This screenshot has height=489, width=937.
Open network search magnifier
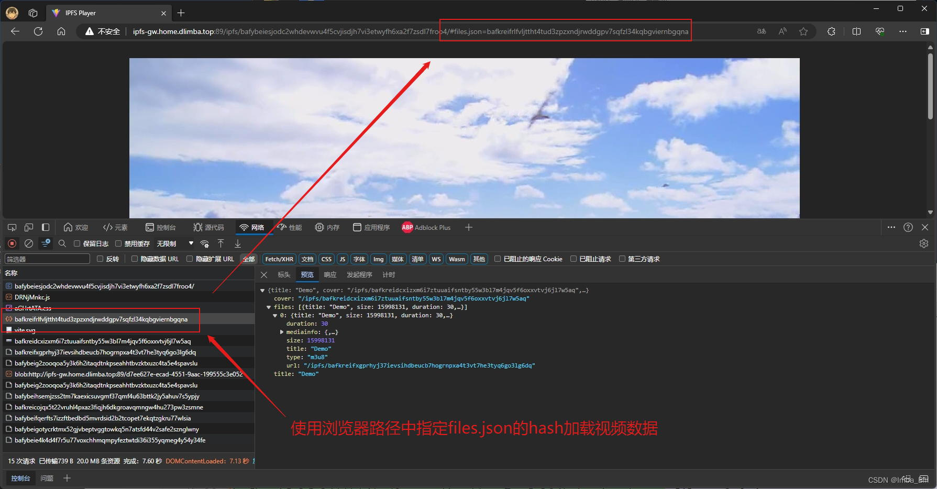pos(62,243)
